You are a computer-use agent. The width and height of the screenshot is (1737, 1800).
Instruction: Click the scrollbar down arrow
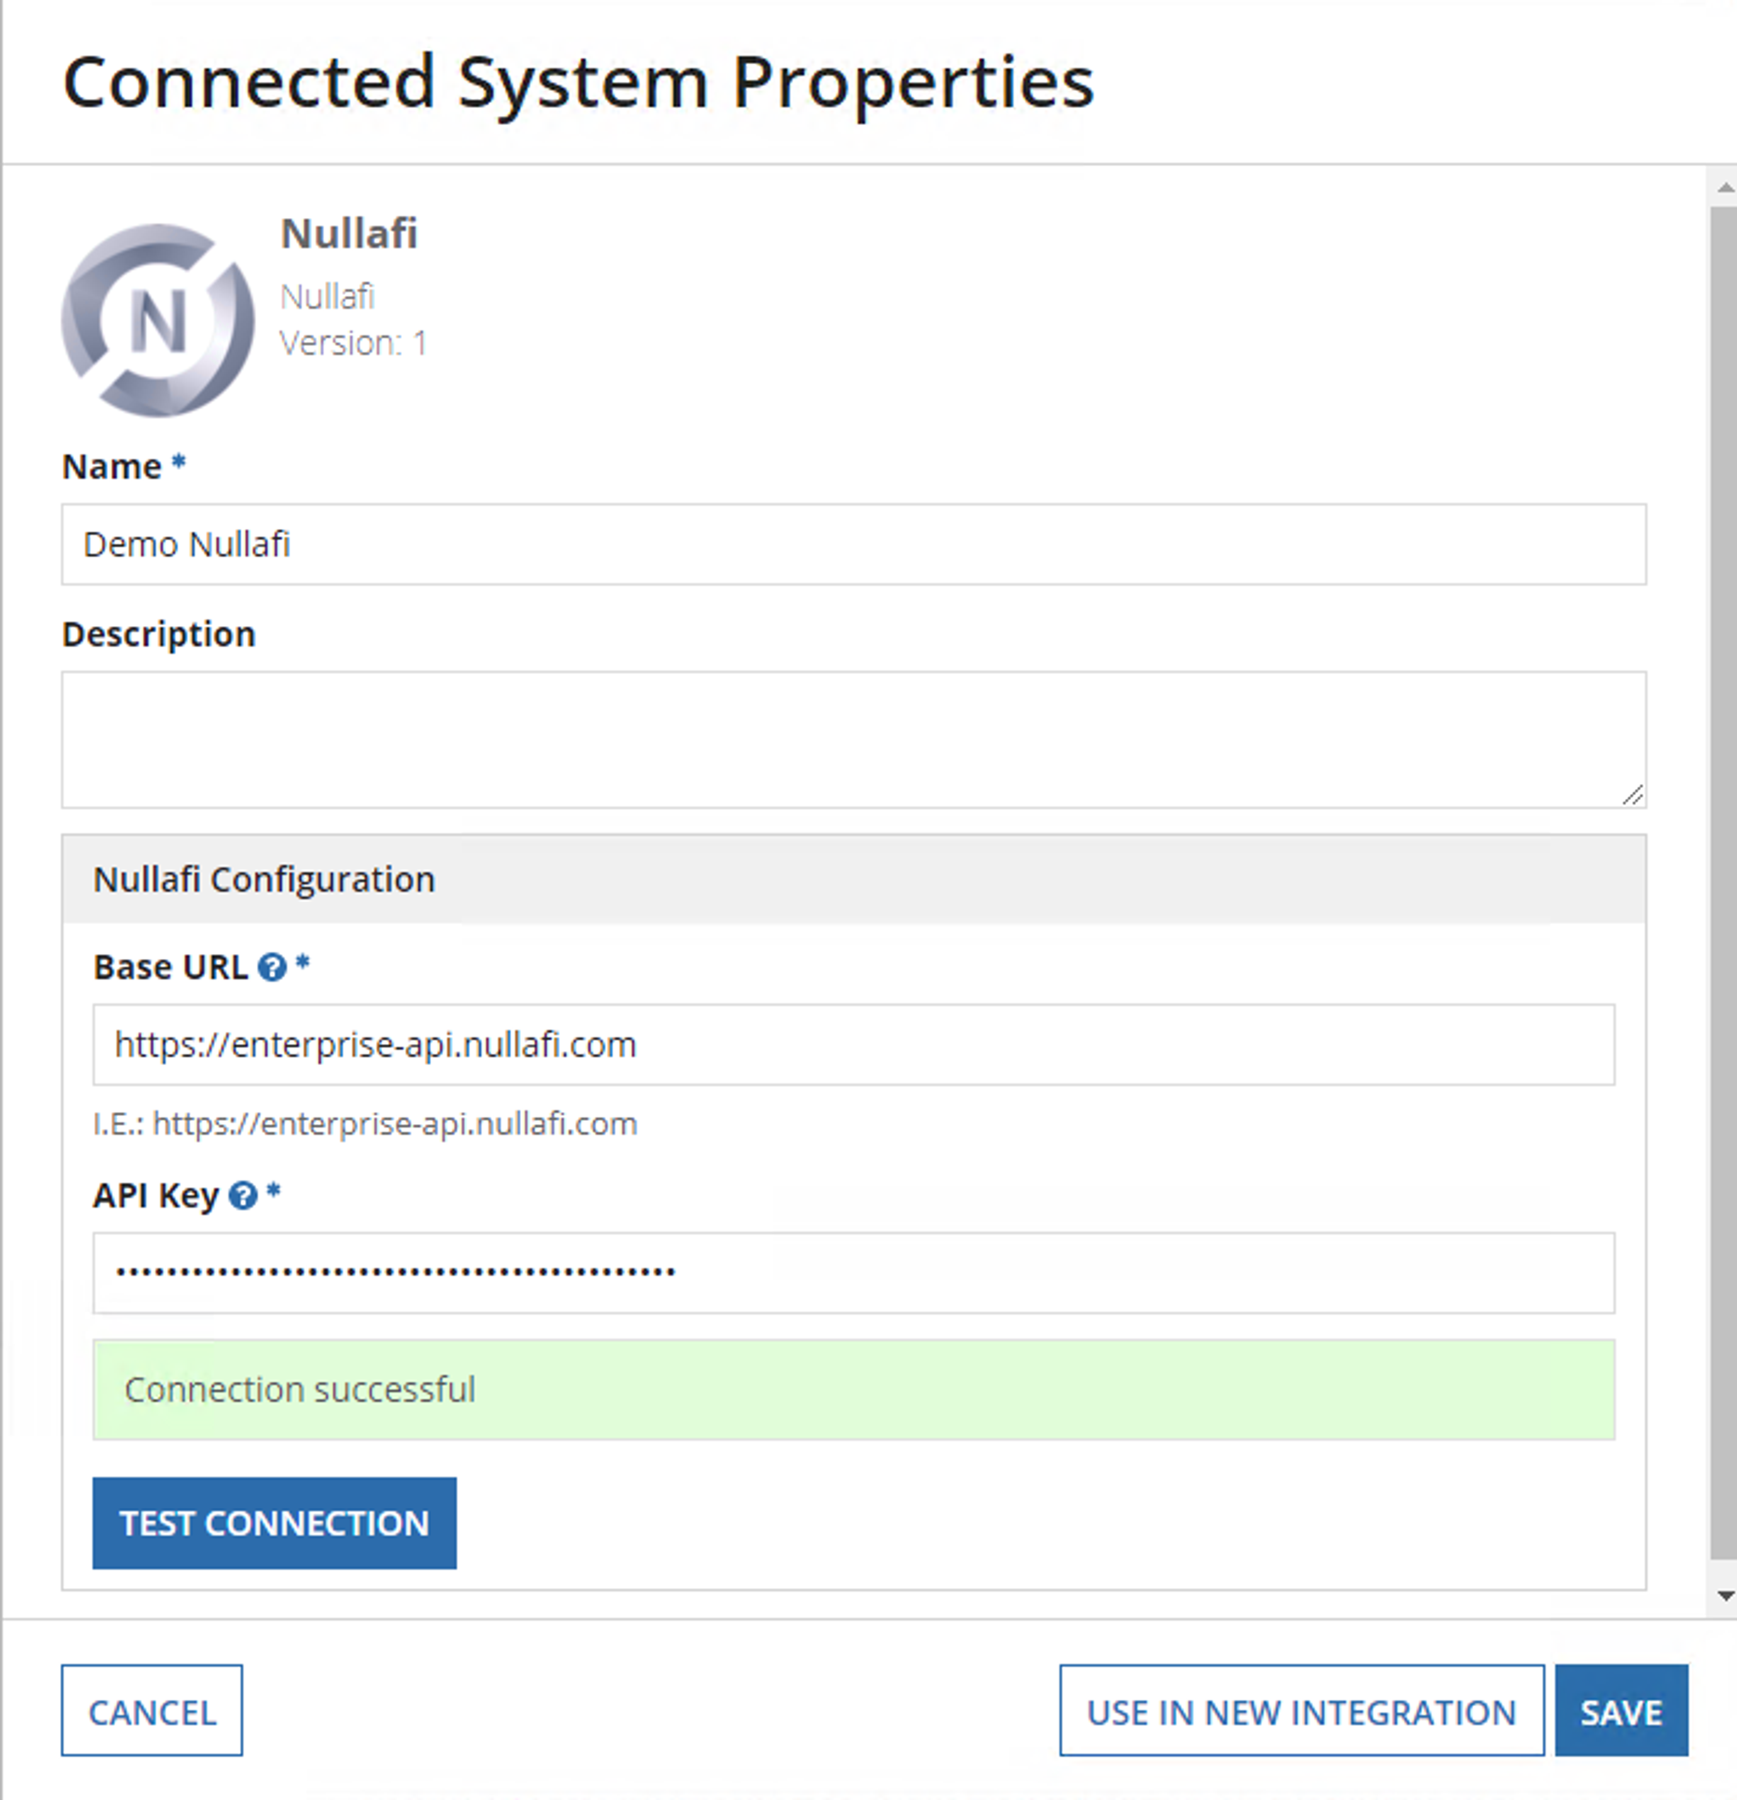point(1725,1596)
